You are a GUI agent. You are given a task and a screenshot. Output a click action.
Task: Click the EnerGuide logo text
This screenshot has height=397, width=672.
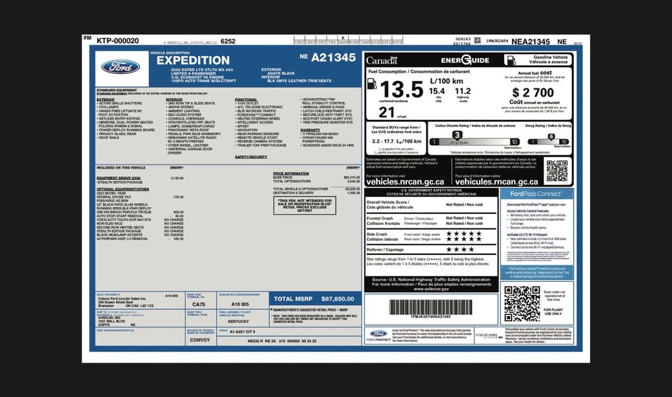[465, 60]
